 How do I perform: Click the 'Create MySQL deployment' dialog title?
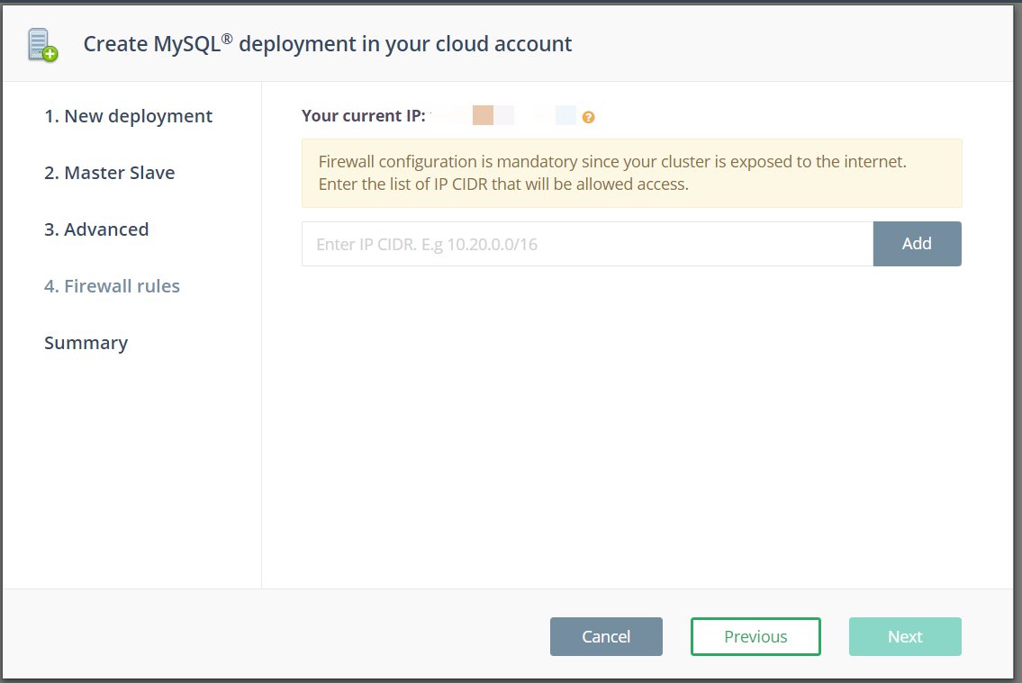point(327,43)
